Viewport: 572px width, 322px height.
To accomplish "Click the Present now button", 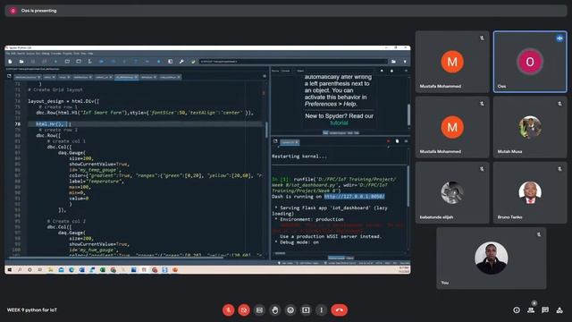I will point(306,310).
